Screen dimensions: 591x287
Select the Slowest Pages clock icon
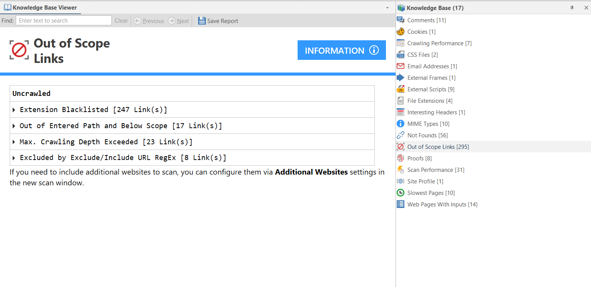click(400, 193)
